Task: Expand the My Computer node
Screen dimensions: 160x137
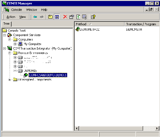Action: click(15, 44)
